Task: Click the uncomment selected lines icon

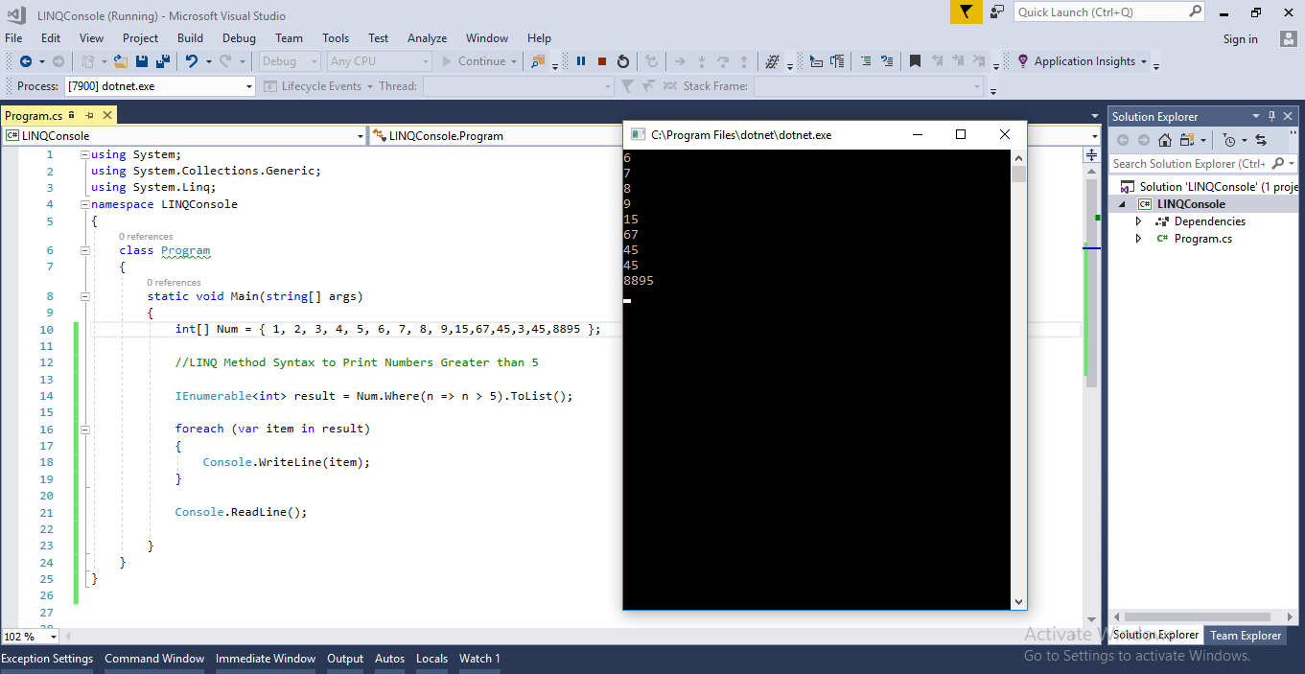Action: tap(887, 61)
